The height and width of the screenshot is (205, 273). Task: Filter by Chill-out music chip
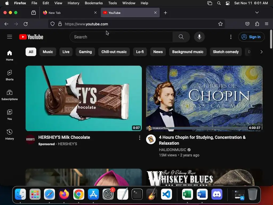[114, 52]
